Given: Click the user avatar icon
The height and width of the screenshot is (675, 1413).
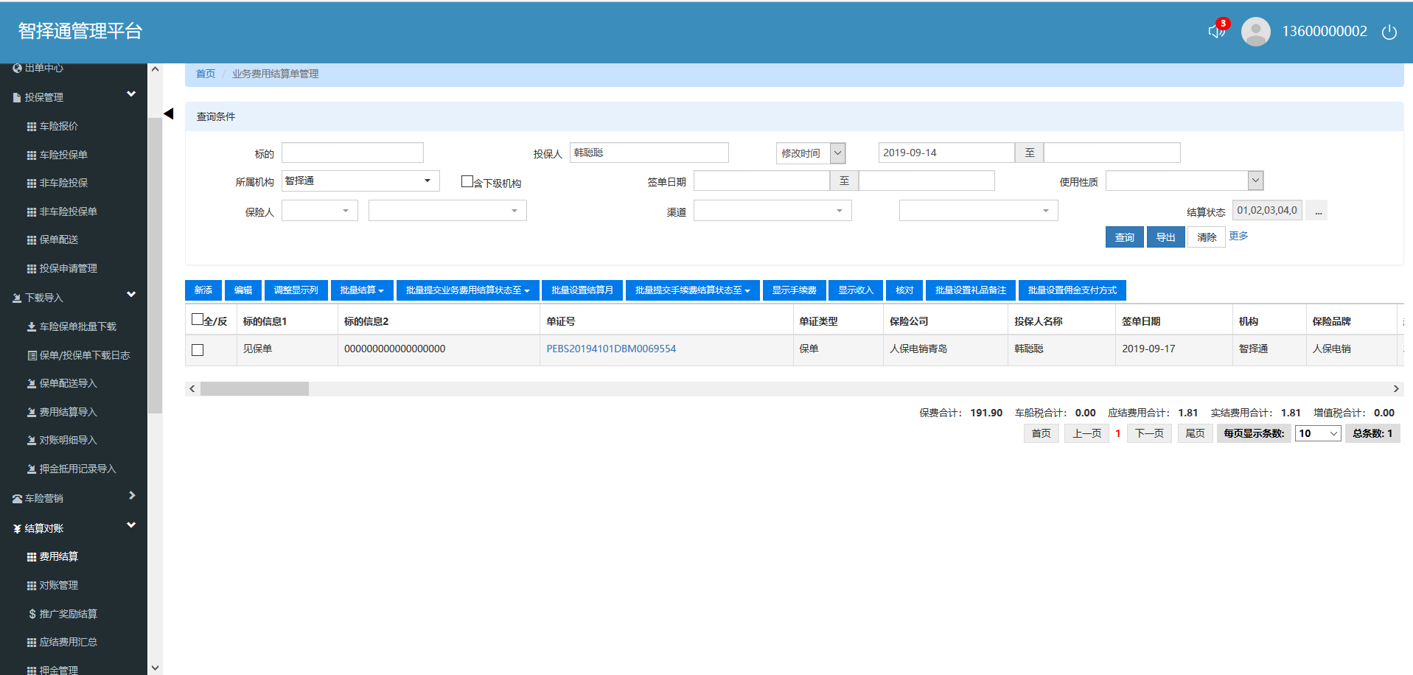Looking at the screenshot, I should click(1255, 32).
